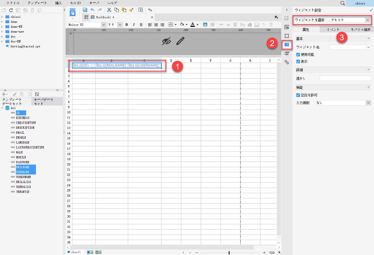
Task: Open the Widget Settings panel icon
Action: pyautogui.click(x=287, y=45)
